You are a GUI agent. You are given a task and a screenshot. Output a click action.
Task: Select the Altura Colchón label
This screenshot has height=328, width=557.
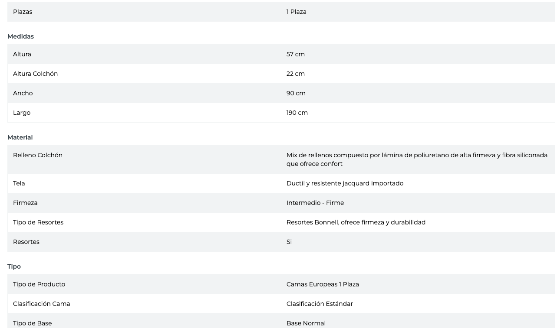(35, 74)
